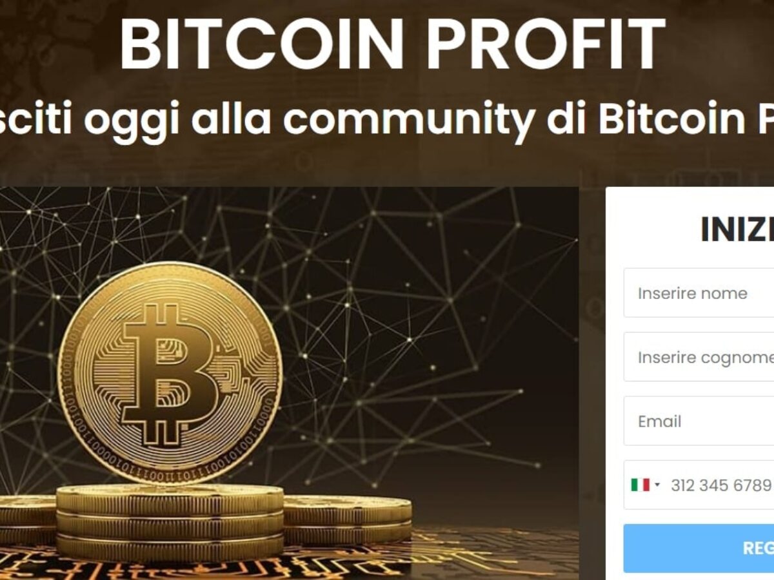Click into the Email field
Screen dimensions: 774x580
coord(699,421)
